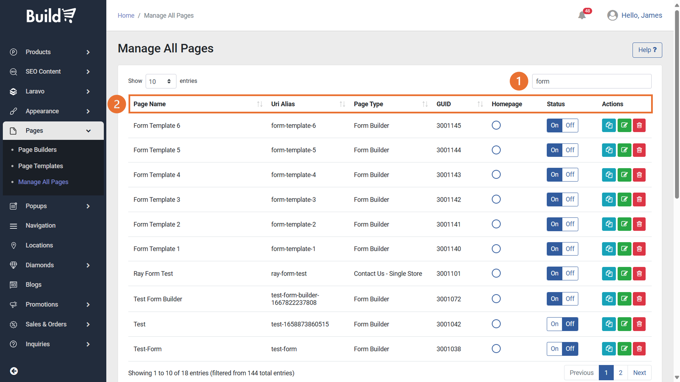Click the collapse sidebar arrow icon

coord(14,371)
